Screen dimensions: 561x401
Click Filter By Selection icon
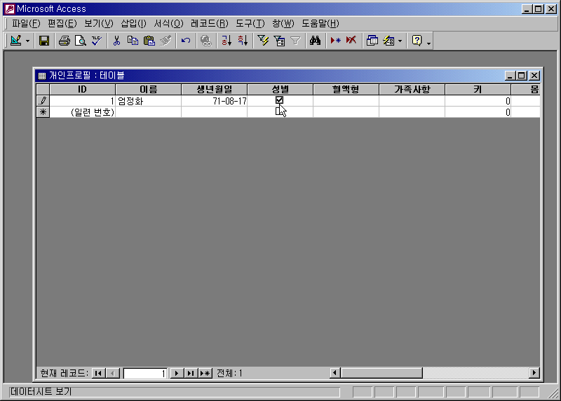tap(263, 41)
